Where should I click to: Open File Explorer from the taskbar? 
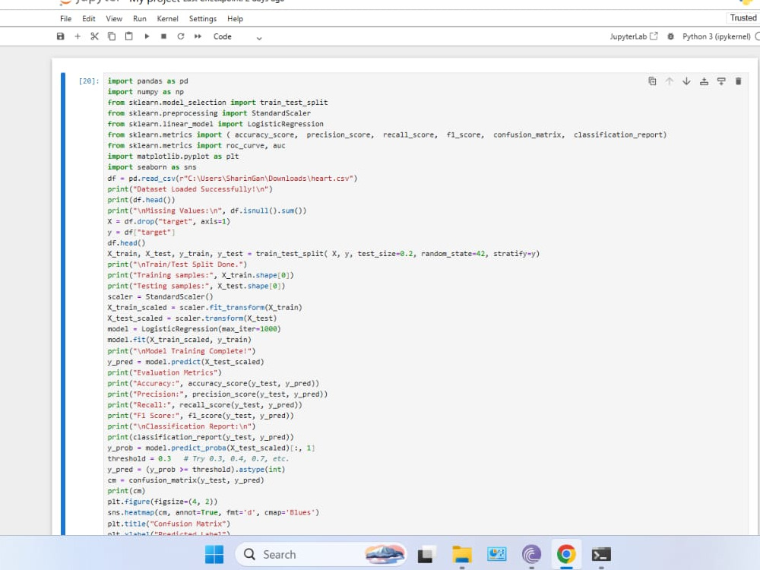coord(462,555)
